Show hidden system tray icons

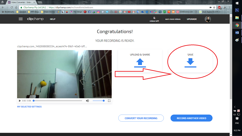(x=235, y=107)
